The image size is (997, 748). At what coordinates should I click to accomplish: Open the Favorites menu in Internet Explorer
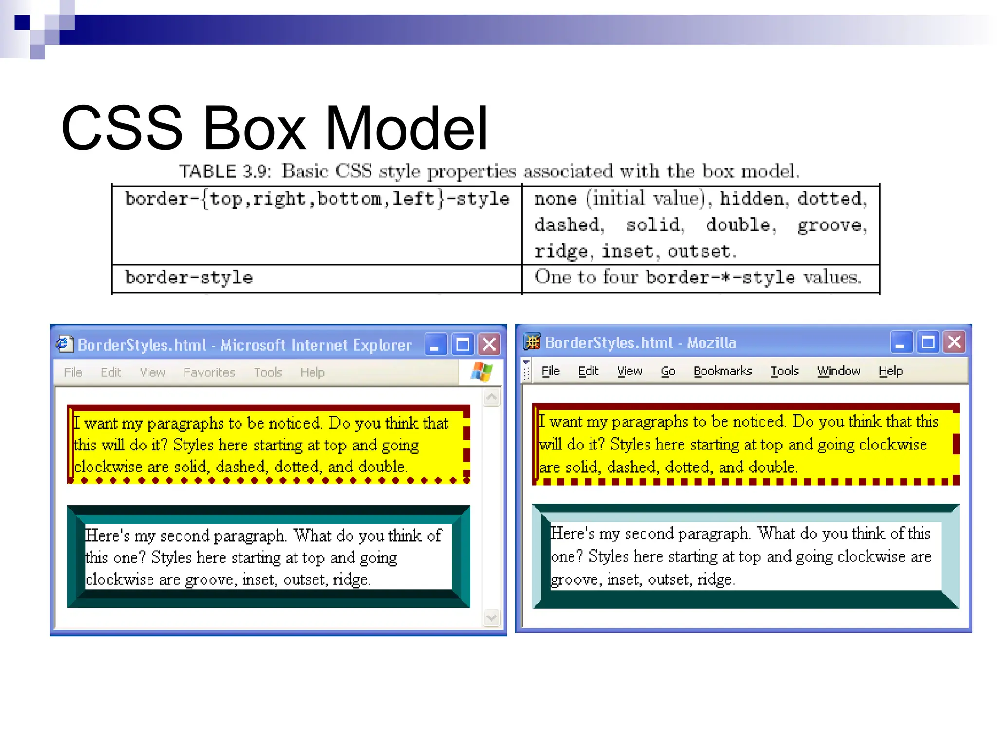(209, 373)
